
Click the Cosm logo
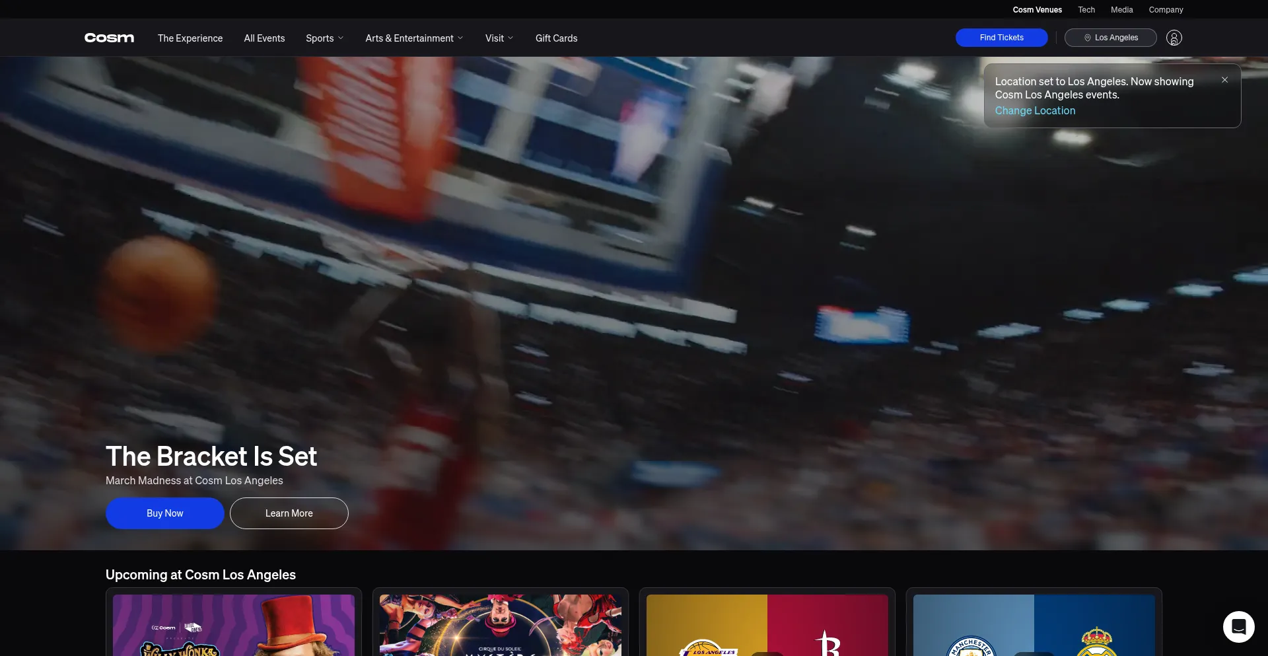pos(109,38)
